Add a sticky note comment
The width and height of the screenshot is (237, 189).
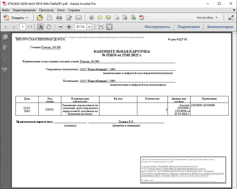coord(100,18)
